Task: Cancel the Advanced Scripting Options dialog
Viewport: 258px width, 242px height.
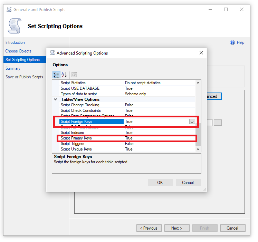Action: point(188,183)
